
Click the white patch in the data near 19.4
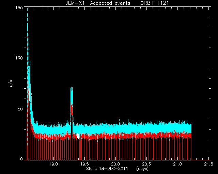pyautogui.click(x=78, y=136)
